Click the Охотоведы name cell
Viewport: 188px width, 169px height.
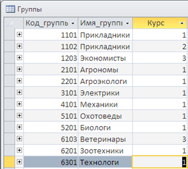click(105, 116)
